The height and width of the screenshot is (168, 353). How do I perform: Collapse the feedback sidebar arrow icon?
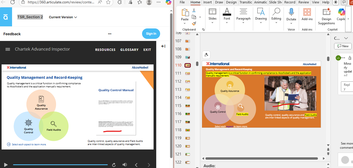163,46
